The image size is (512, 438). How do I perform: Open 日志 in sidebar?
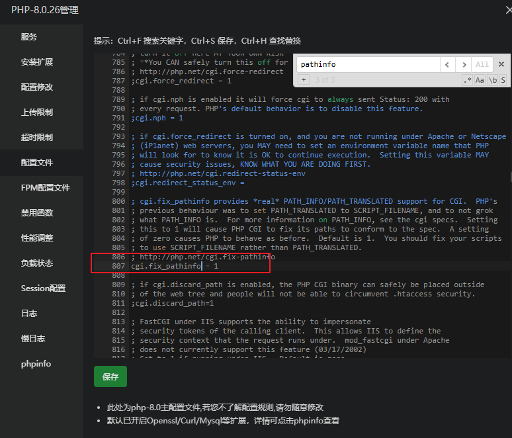pyautogui.click(x=29, y=314)
